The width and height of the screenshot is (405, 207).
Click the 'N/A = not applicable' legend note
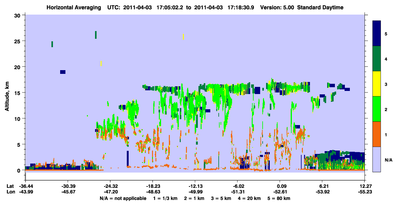click(x=123, y=198)
